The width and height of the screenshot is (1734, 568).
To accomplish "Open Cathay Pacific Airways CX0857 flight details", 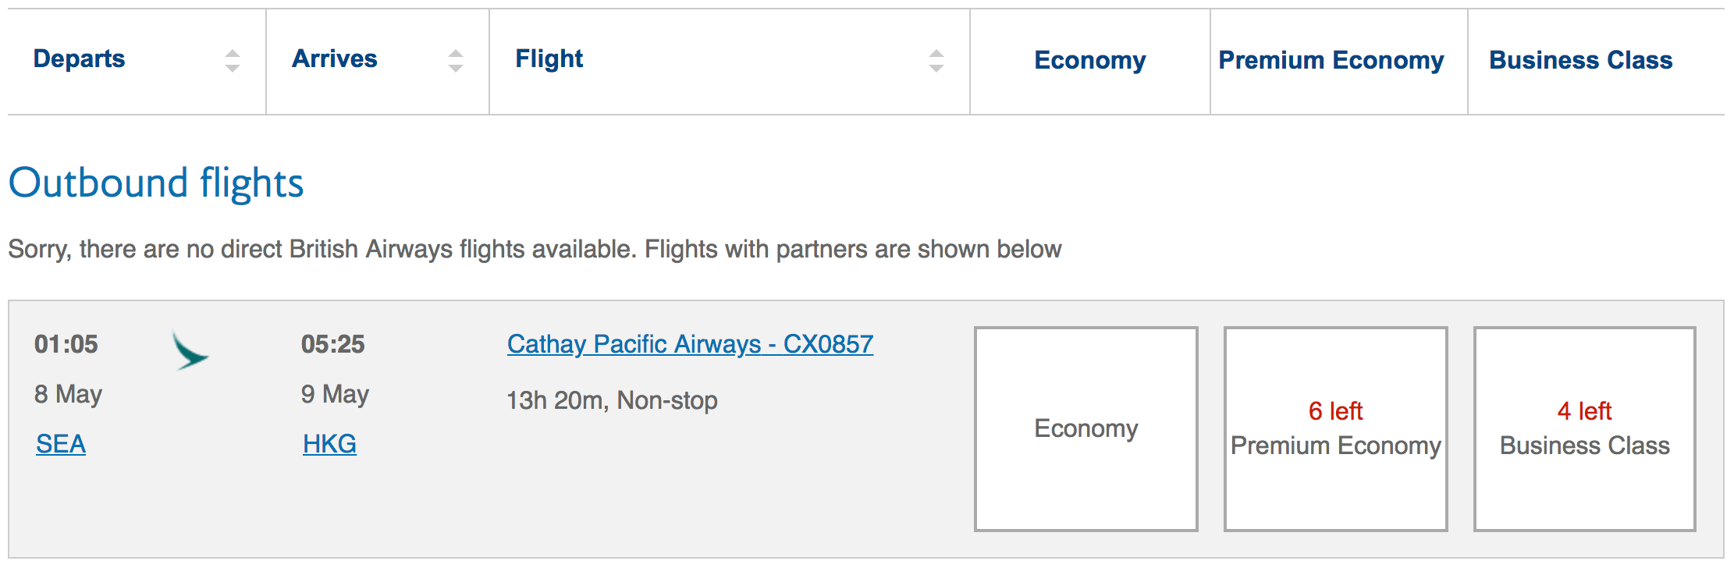I will point(690,344).
